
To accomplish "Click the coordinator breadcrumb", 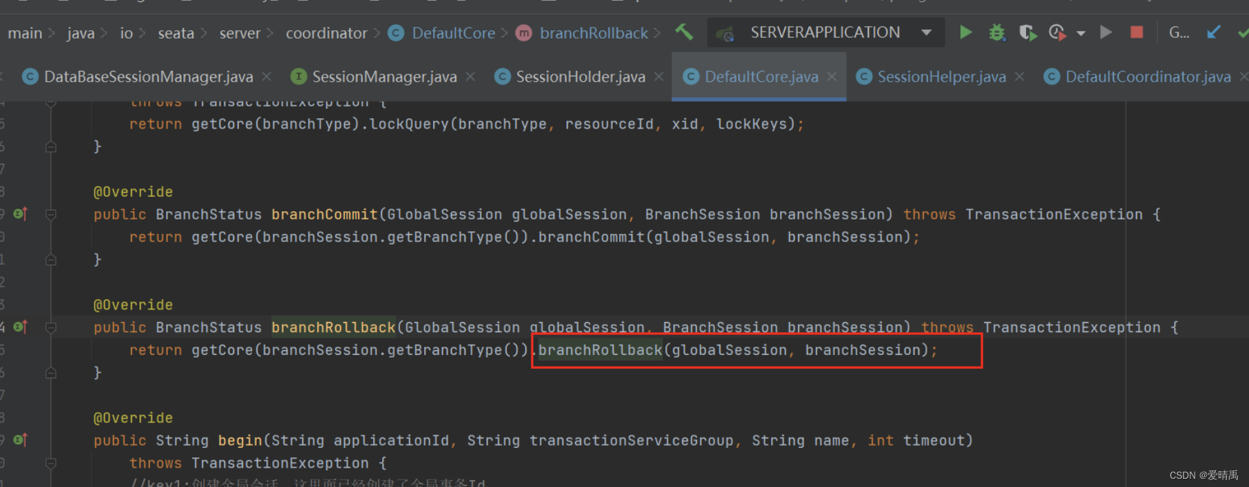I will click(x=326, y=33).
